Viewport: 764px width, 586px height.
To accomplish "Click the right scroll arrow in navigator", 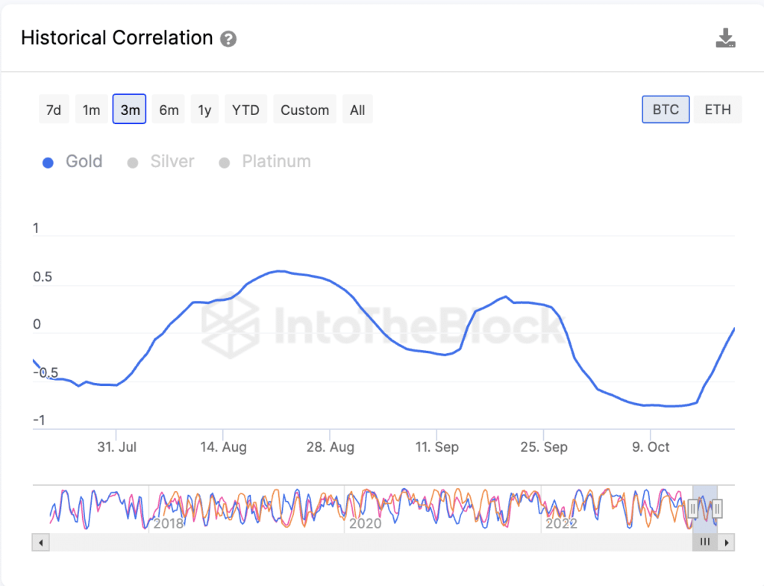I will pos(727,542).
